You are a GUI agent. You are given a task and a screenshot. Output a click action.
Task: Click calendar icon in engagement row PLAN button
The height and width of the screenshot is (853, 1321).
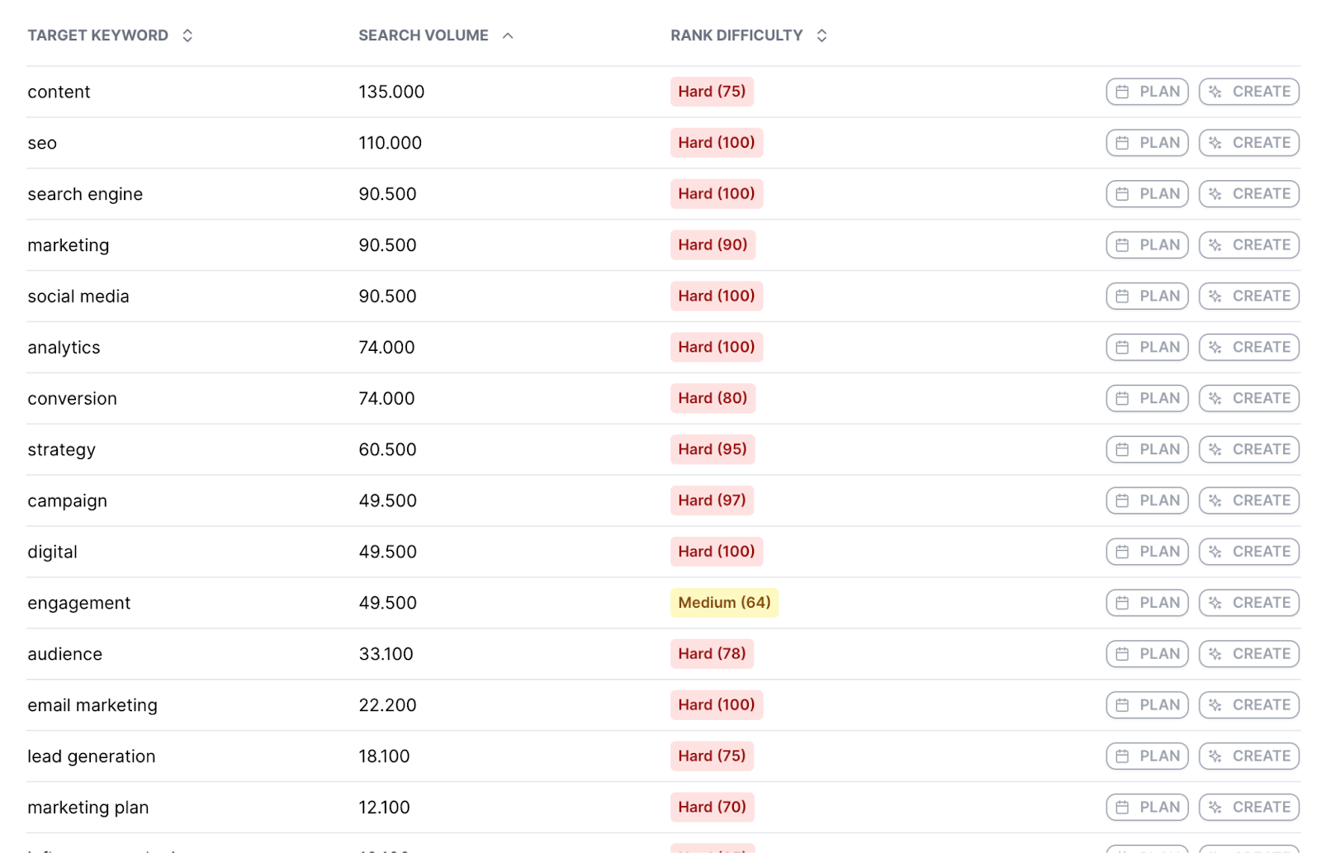[1122, 604]
